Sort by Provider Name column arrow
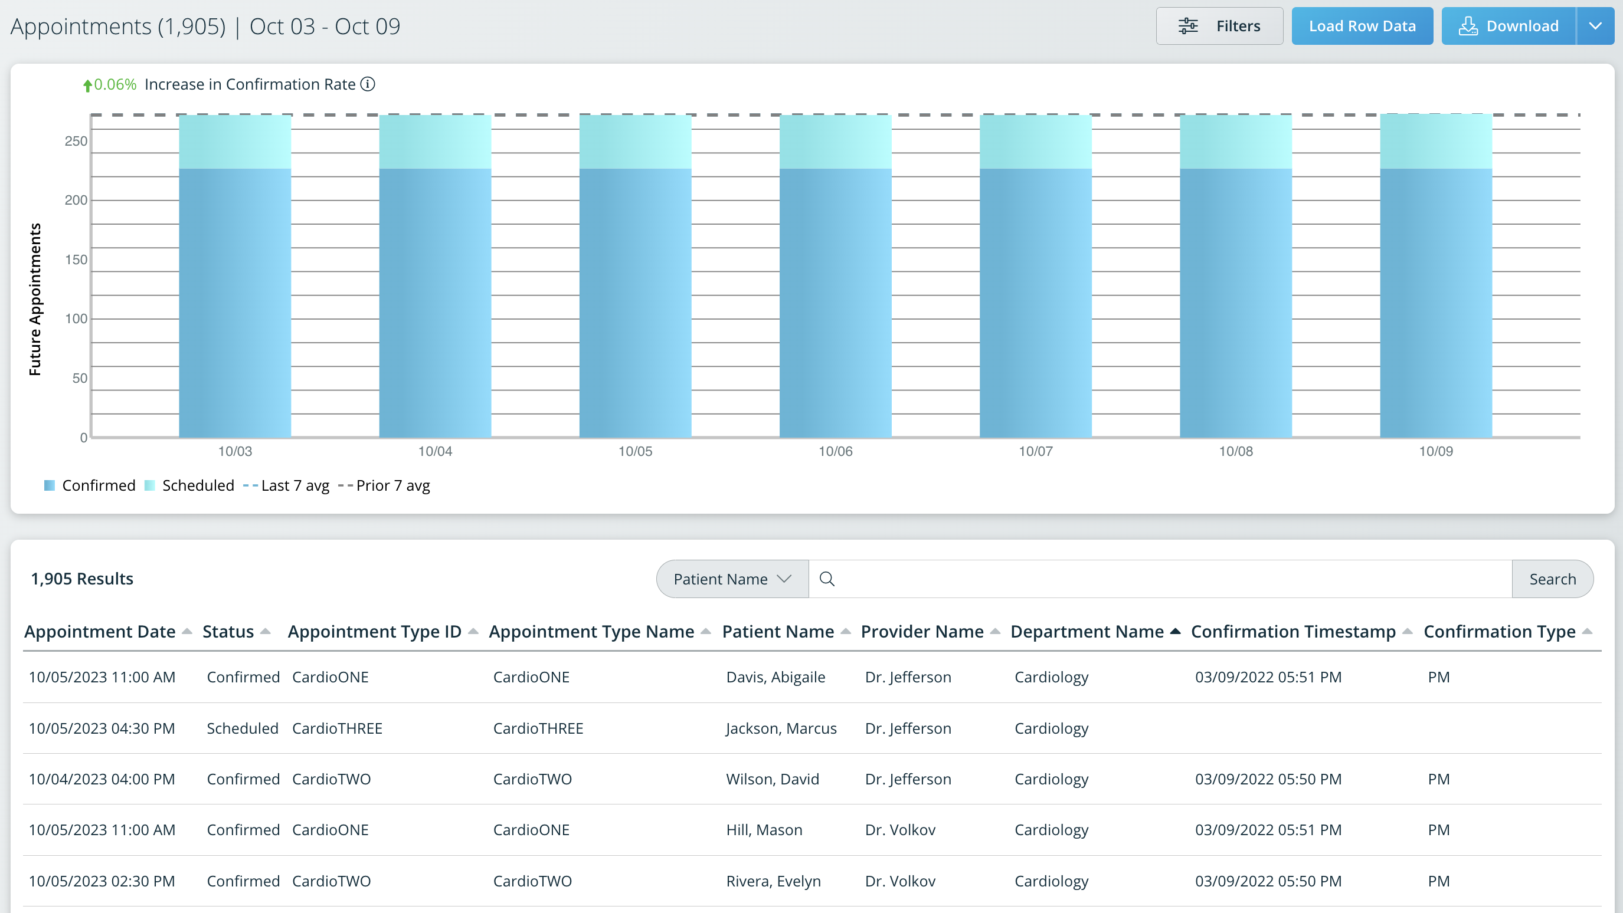Image resolution: width=1623 pixels, height=913 pixels. click(995, 632)
